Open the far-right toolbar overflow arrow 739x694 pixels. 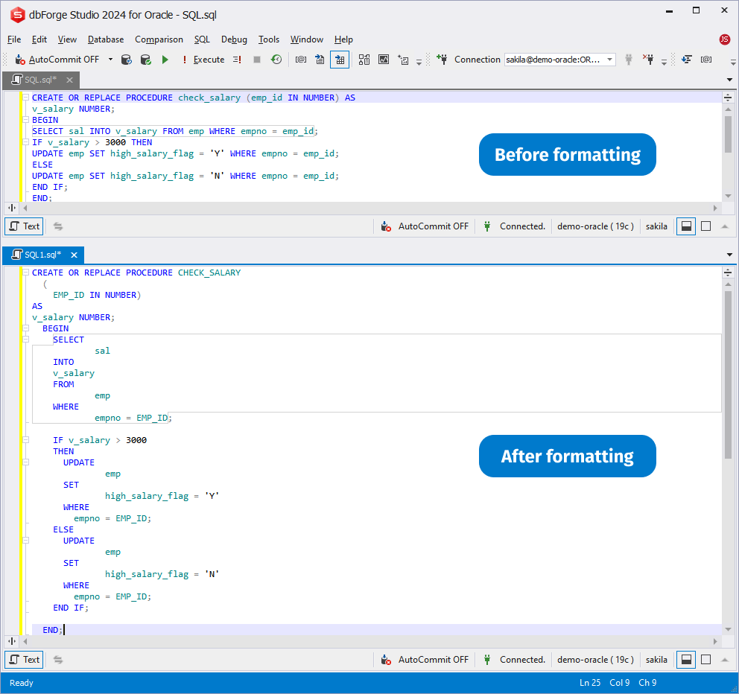pyautogui.click(x=732, y=61)
